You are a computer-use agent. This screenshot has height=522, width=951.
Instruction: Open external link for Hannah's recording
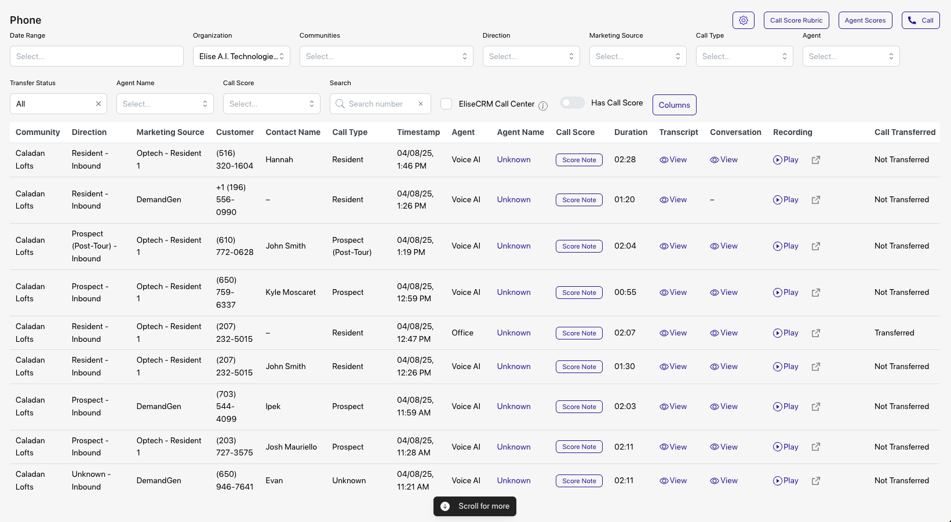tap(816, 160)
